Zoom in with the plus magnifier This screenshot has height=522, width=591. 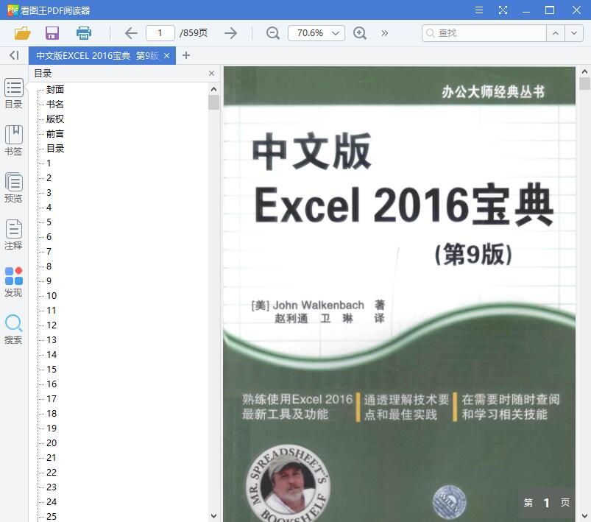(x=360, y=33)
